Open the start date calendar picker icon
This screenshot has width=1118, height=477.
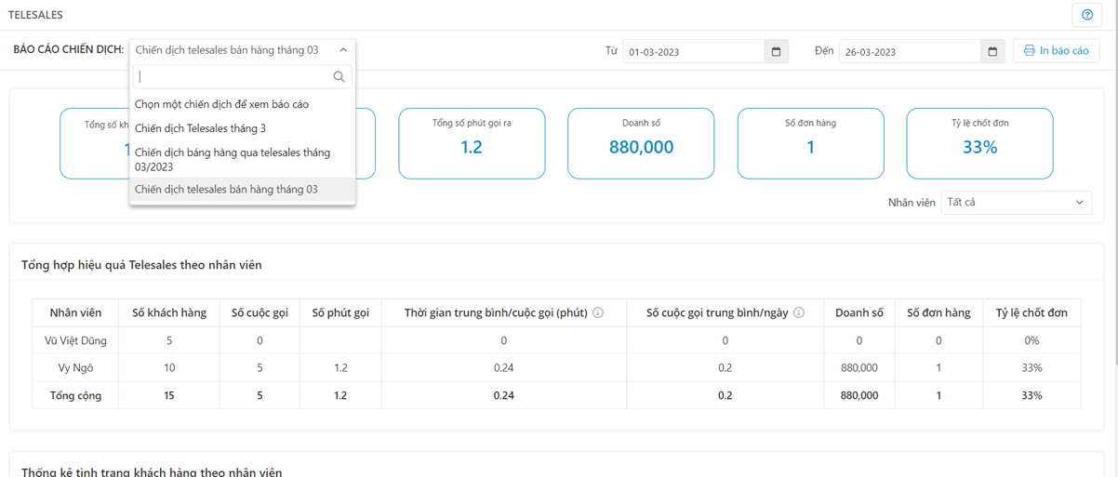(x=776, y=51)
